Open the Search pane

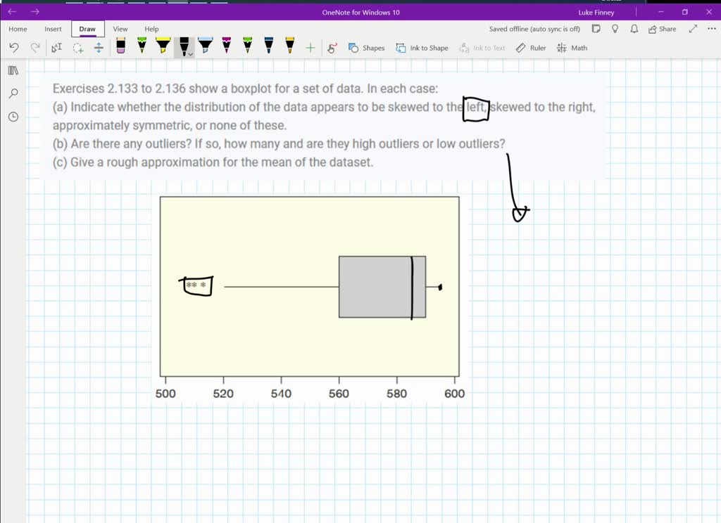13,93
